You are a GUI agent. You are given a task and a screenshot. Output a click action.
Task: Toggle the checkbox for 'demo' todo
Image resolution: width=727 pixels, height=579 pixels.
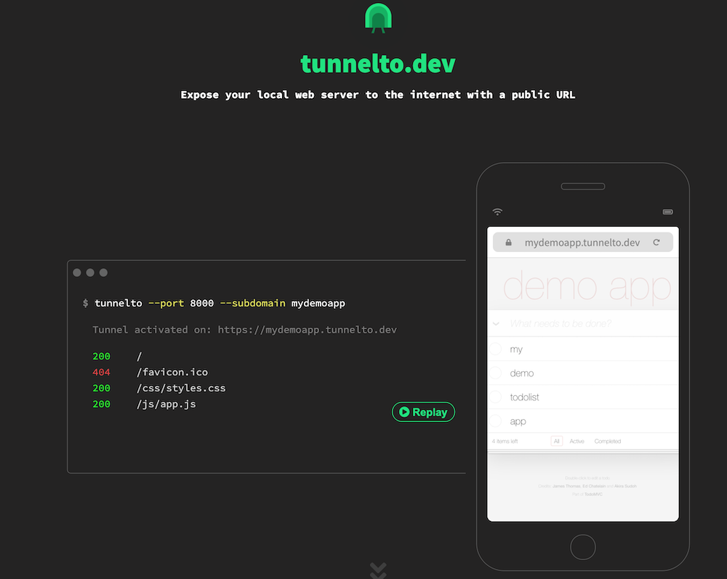point(496,373)
